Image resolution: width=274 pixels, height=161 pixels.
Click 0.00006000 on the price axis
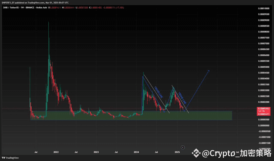[264, 55]
